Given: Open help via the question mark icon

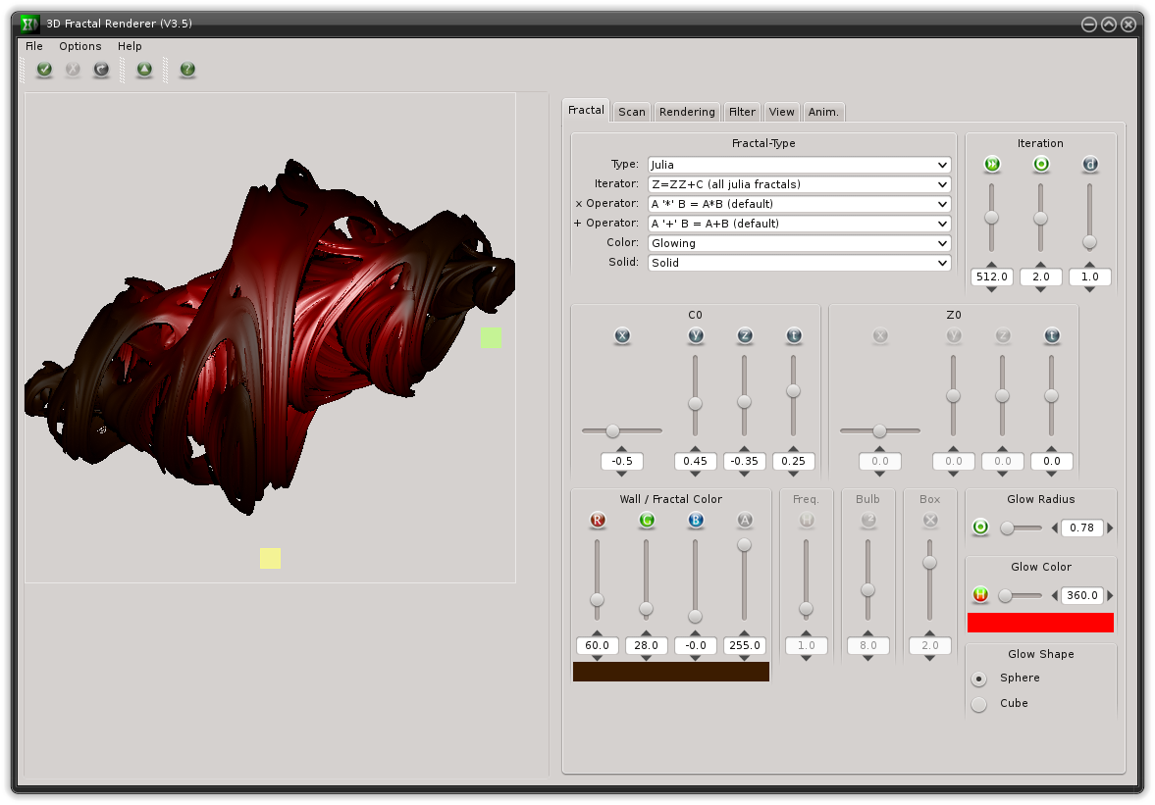Looking at the screenshot, I should point(187,70).
